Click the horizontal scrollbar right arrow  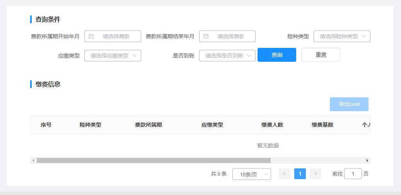(x=367, y=161)
